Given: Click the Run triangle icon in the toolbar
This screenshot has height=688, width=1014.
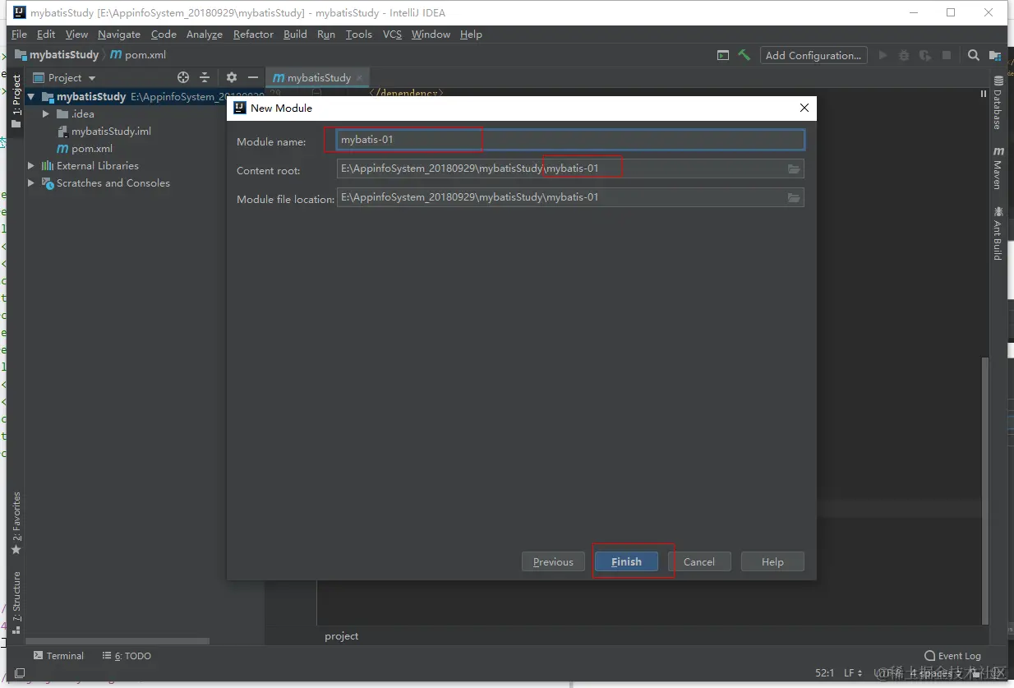Looking at the screenshot, I should point(883,55).
